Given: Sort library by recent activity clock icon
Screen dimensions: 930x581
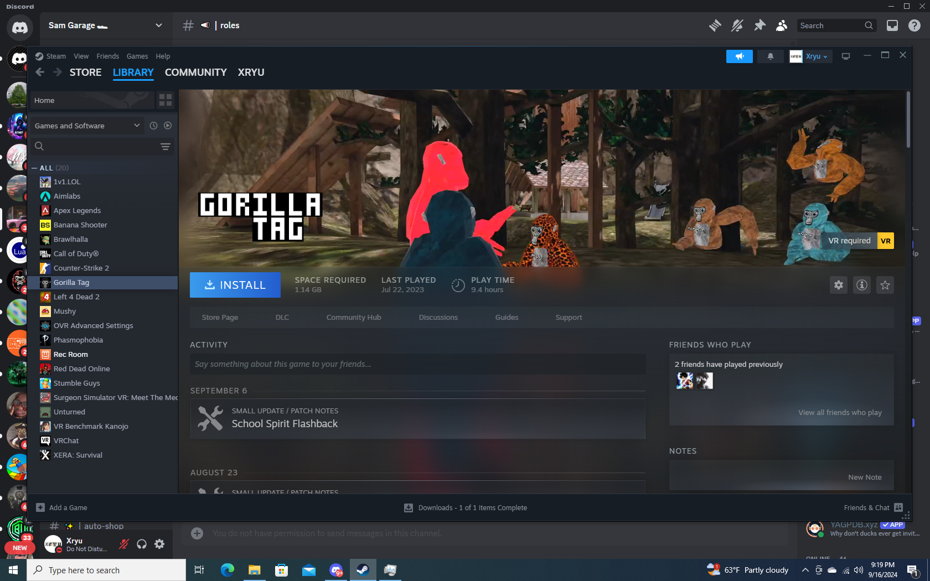Looking at the screenshot, I should tap(153, 126).
